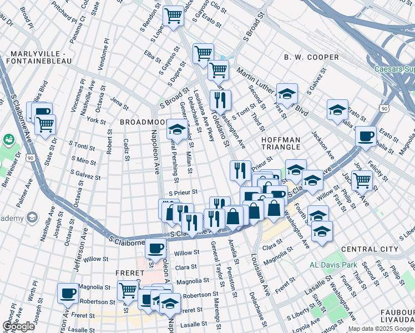Open the school marker in Broadmoor
The height and width of the screenshot is (333, 415).
tap(177, 130)
